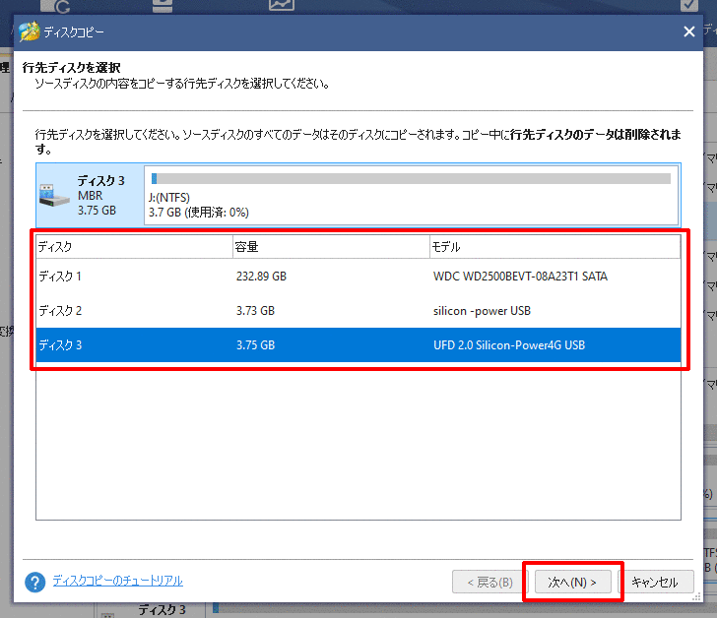The width and height of the screenshot is (717, 618).
Task: Click the キャンセル button
Action: pyautogui.click(x=654, y=583)
